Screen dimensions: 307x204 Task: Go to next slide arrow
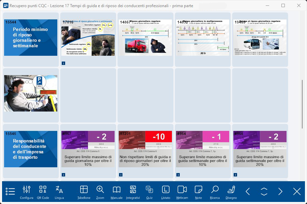click(x=280, y=191)
